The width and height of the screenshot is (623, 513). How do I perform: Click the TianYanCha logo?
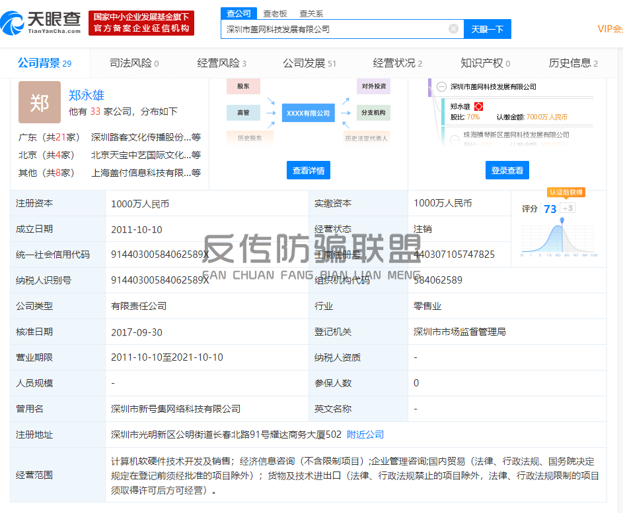(x=41, y=22)
